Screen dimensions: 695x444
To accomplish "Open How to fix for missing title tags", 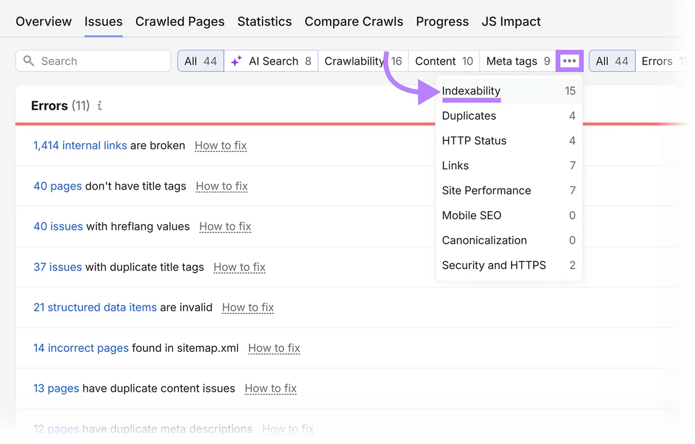I will [222, 186].
